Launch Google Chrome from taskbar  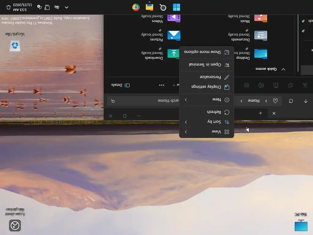point(136,7)
